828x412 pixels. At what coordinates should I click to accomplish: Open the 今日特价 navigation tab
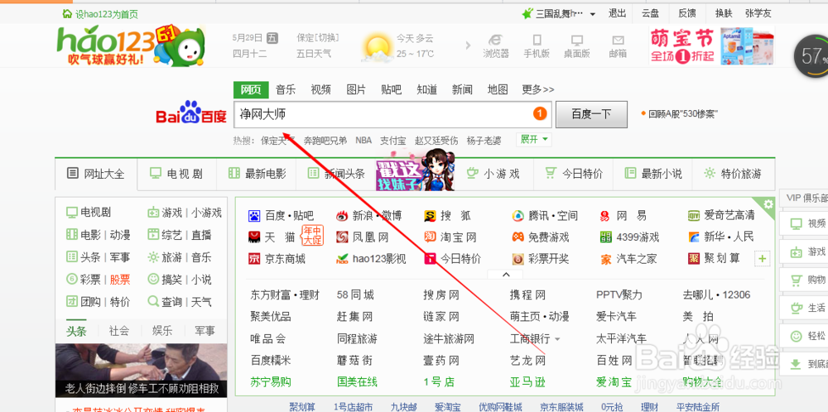tap(574, 174)
